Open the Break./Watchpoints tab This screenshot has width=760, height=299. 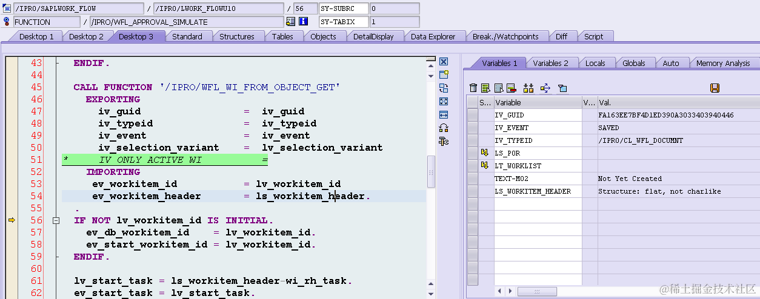505,36
